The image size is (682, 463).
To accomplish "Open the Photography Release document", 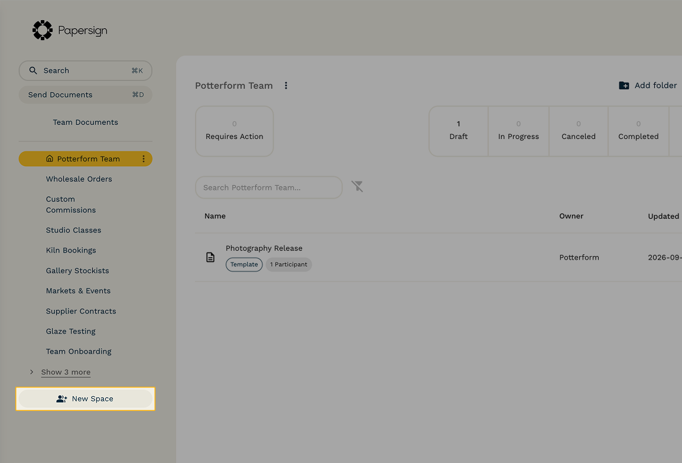I will [264, 248].
